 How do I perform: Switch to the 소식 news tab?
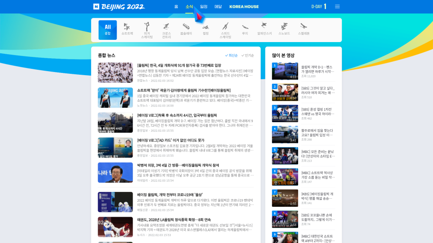(x=189, y=7)
